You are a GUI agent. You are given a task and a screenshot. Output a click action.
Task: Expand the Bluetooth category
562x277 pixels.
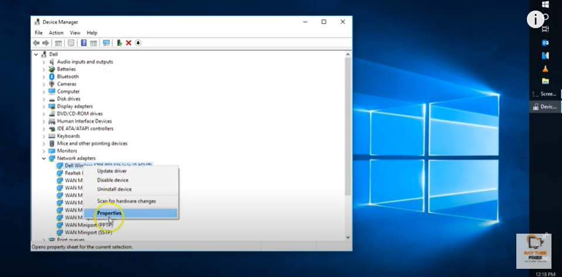44,77
